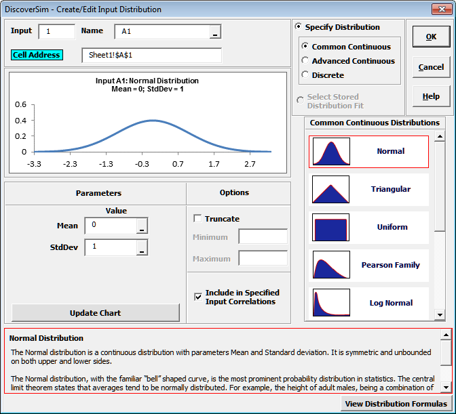Choose the Log Normal distribution icon

coord(330,303)
